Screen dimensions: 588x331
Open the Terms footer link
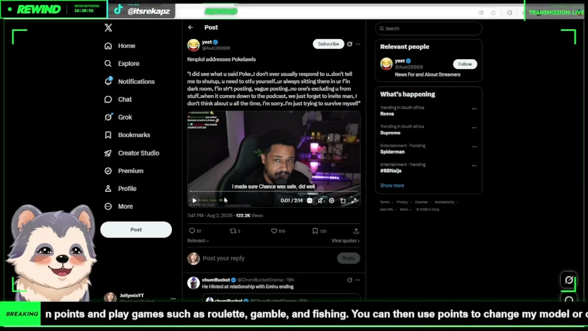pos(384,202)
